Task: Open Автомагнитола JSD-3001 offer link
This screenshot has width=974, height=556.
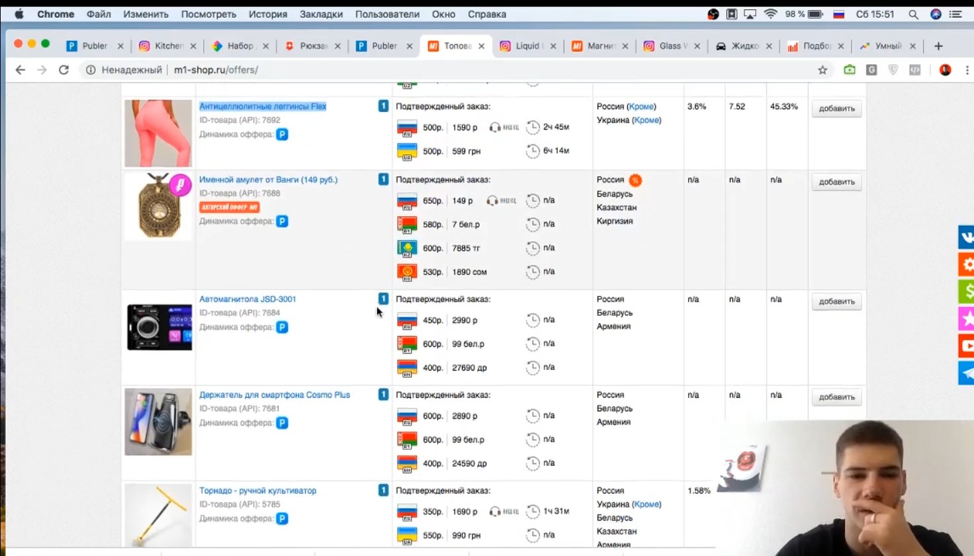Action: 247,299
